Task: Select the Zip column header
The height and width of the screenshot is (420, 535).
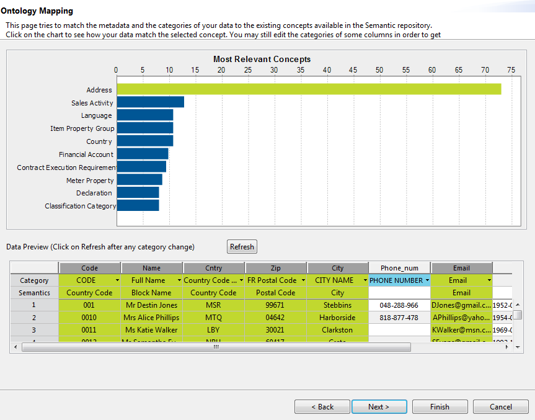Action: [275, 268]
